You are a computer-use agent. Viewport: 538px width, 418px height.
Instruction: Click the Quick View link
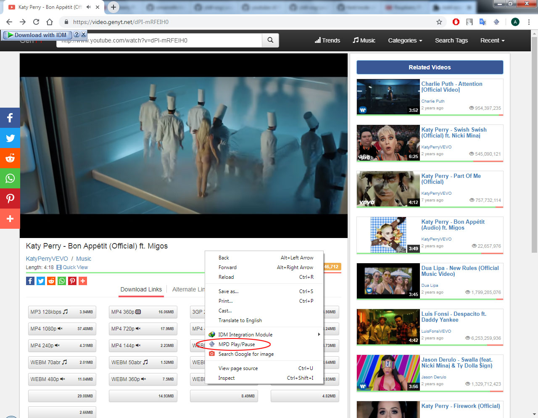(x=72, y=267)
